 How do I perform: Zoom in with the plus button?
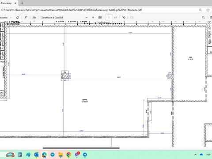(x=93, y=17)
